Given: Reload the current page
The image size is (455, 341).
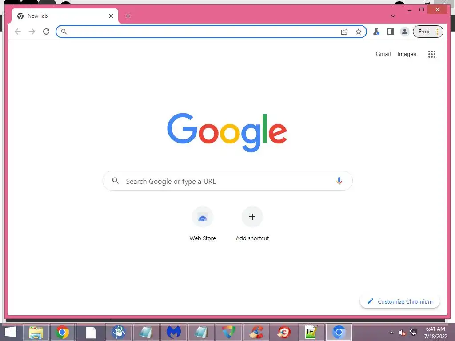Looking at the screenshot, I should tap(46, 32).
